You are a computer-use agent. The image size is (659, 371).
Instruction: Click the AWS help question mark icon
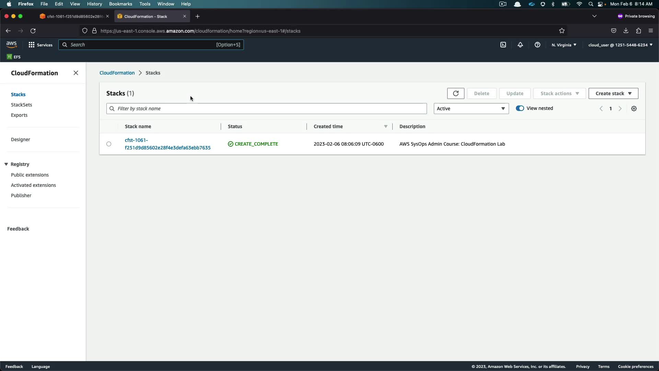click(537, 45)
